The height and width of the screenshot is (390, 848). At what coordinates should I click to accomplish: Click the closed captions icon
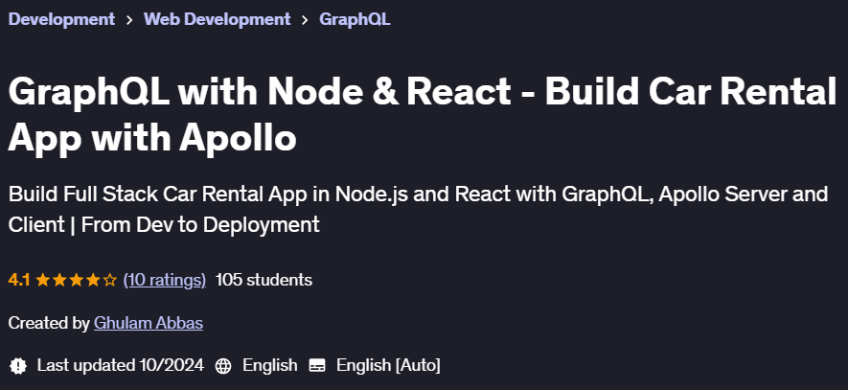pyautogui.click(x=317, y=366)
